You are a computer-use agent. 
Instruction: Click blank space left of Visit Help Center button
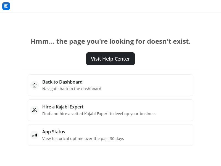tap(55, 59)
